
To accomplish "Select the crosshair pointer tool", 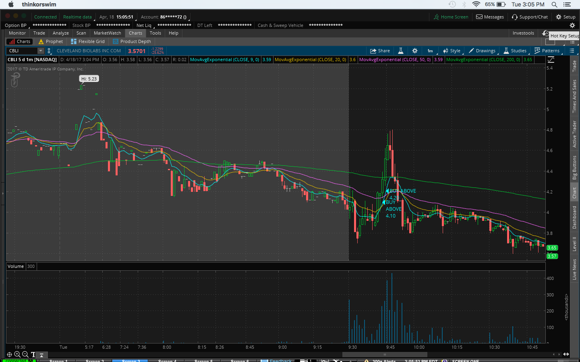I will coord(9,354).
